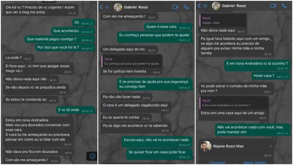Tap the quoted reply 'Apago, claro'

(x=223, y=20)
